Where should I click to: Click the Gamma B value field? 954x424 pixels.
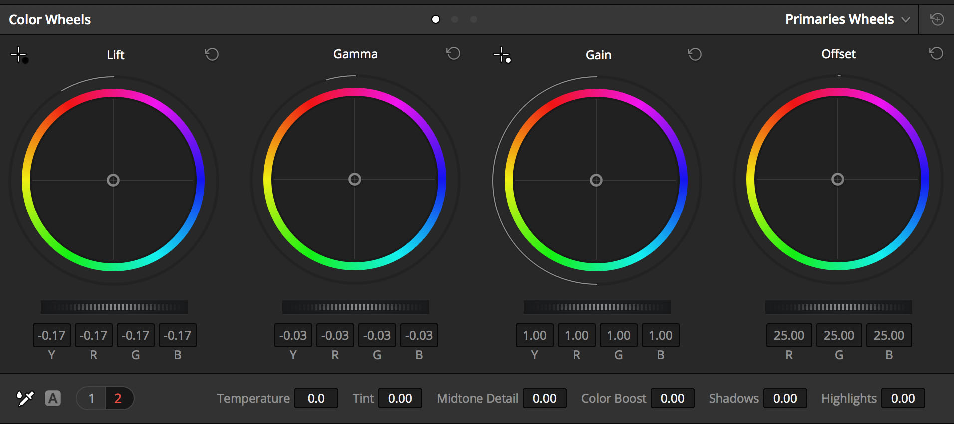click(x=419, y=335)
